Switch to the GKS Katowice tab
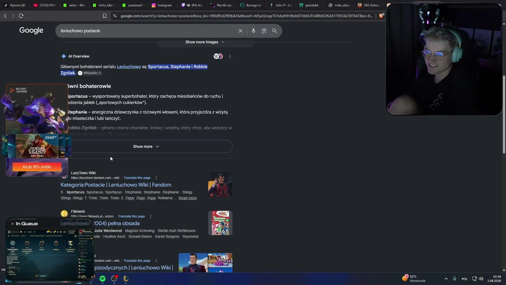Image resolution: width=506 pixels, height=285 pixels. [x=368, y=5]
